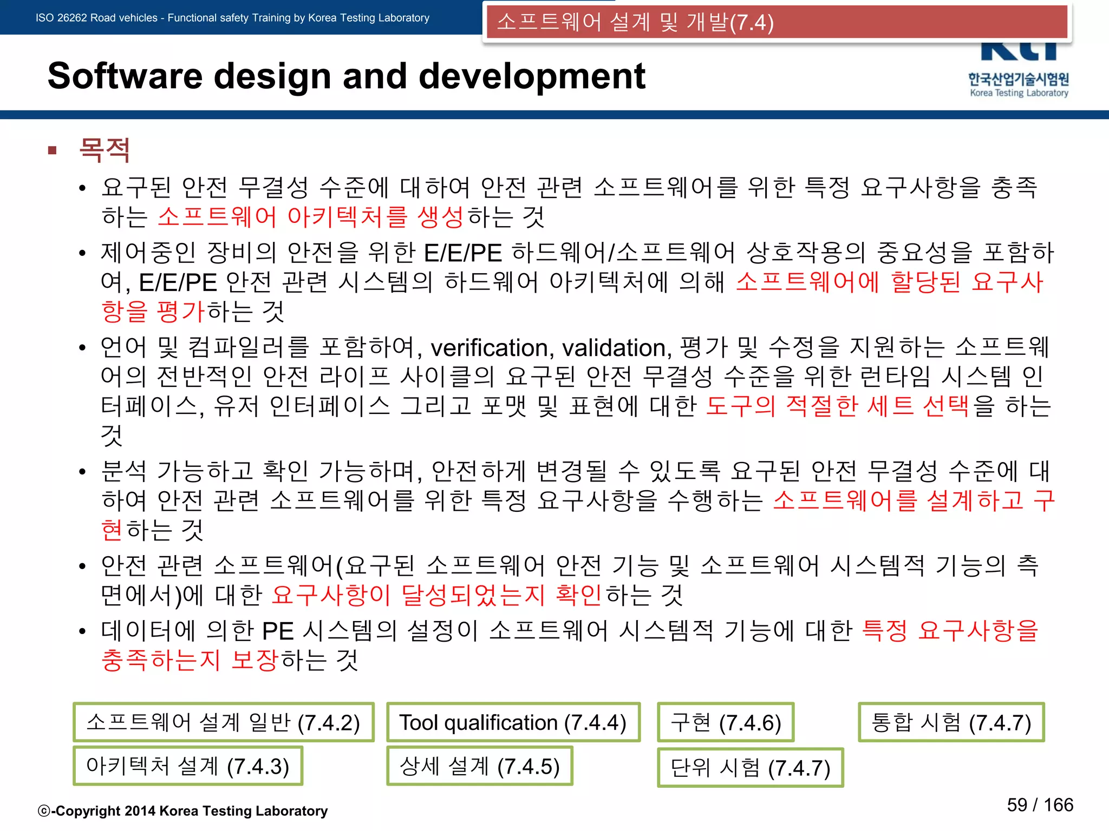Click the 통합 시험 (7.4.7) box

[951, 722]
